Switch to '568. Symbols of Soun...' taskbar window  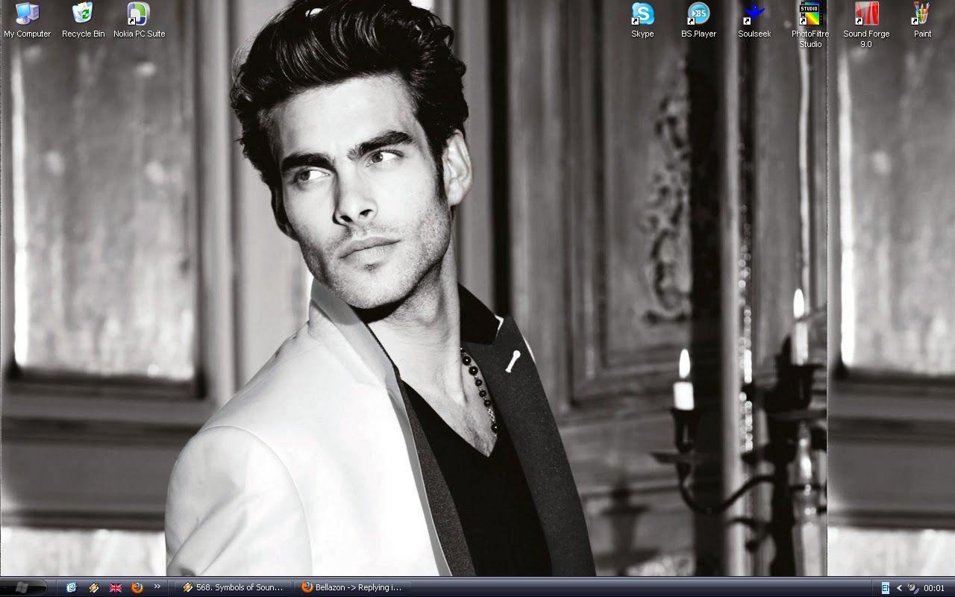tap(233, 587)
